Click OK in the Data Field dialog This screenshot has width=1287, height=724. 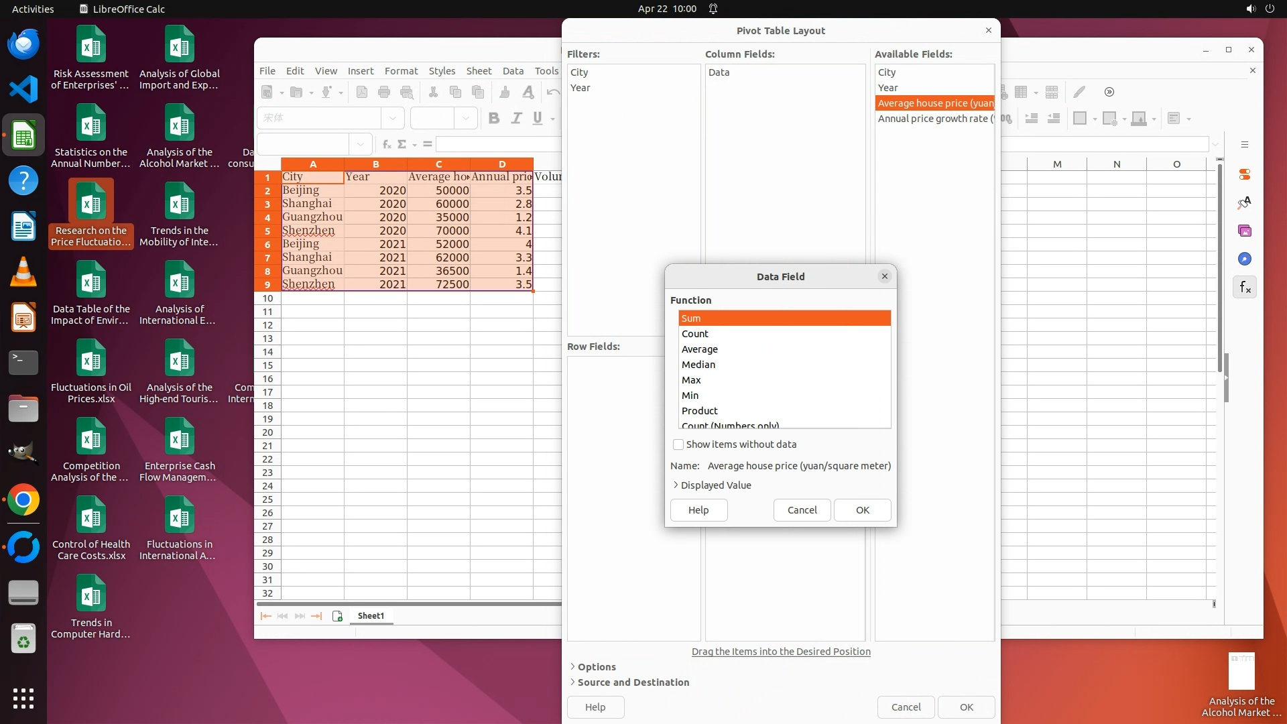pyautogui.click(x=862, y=510)
